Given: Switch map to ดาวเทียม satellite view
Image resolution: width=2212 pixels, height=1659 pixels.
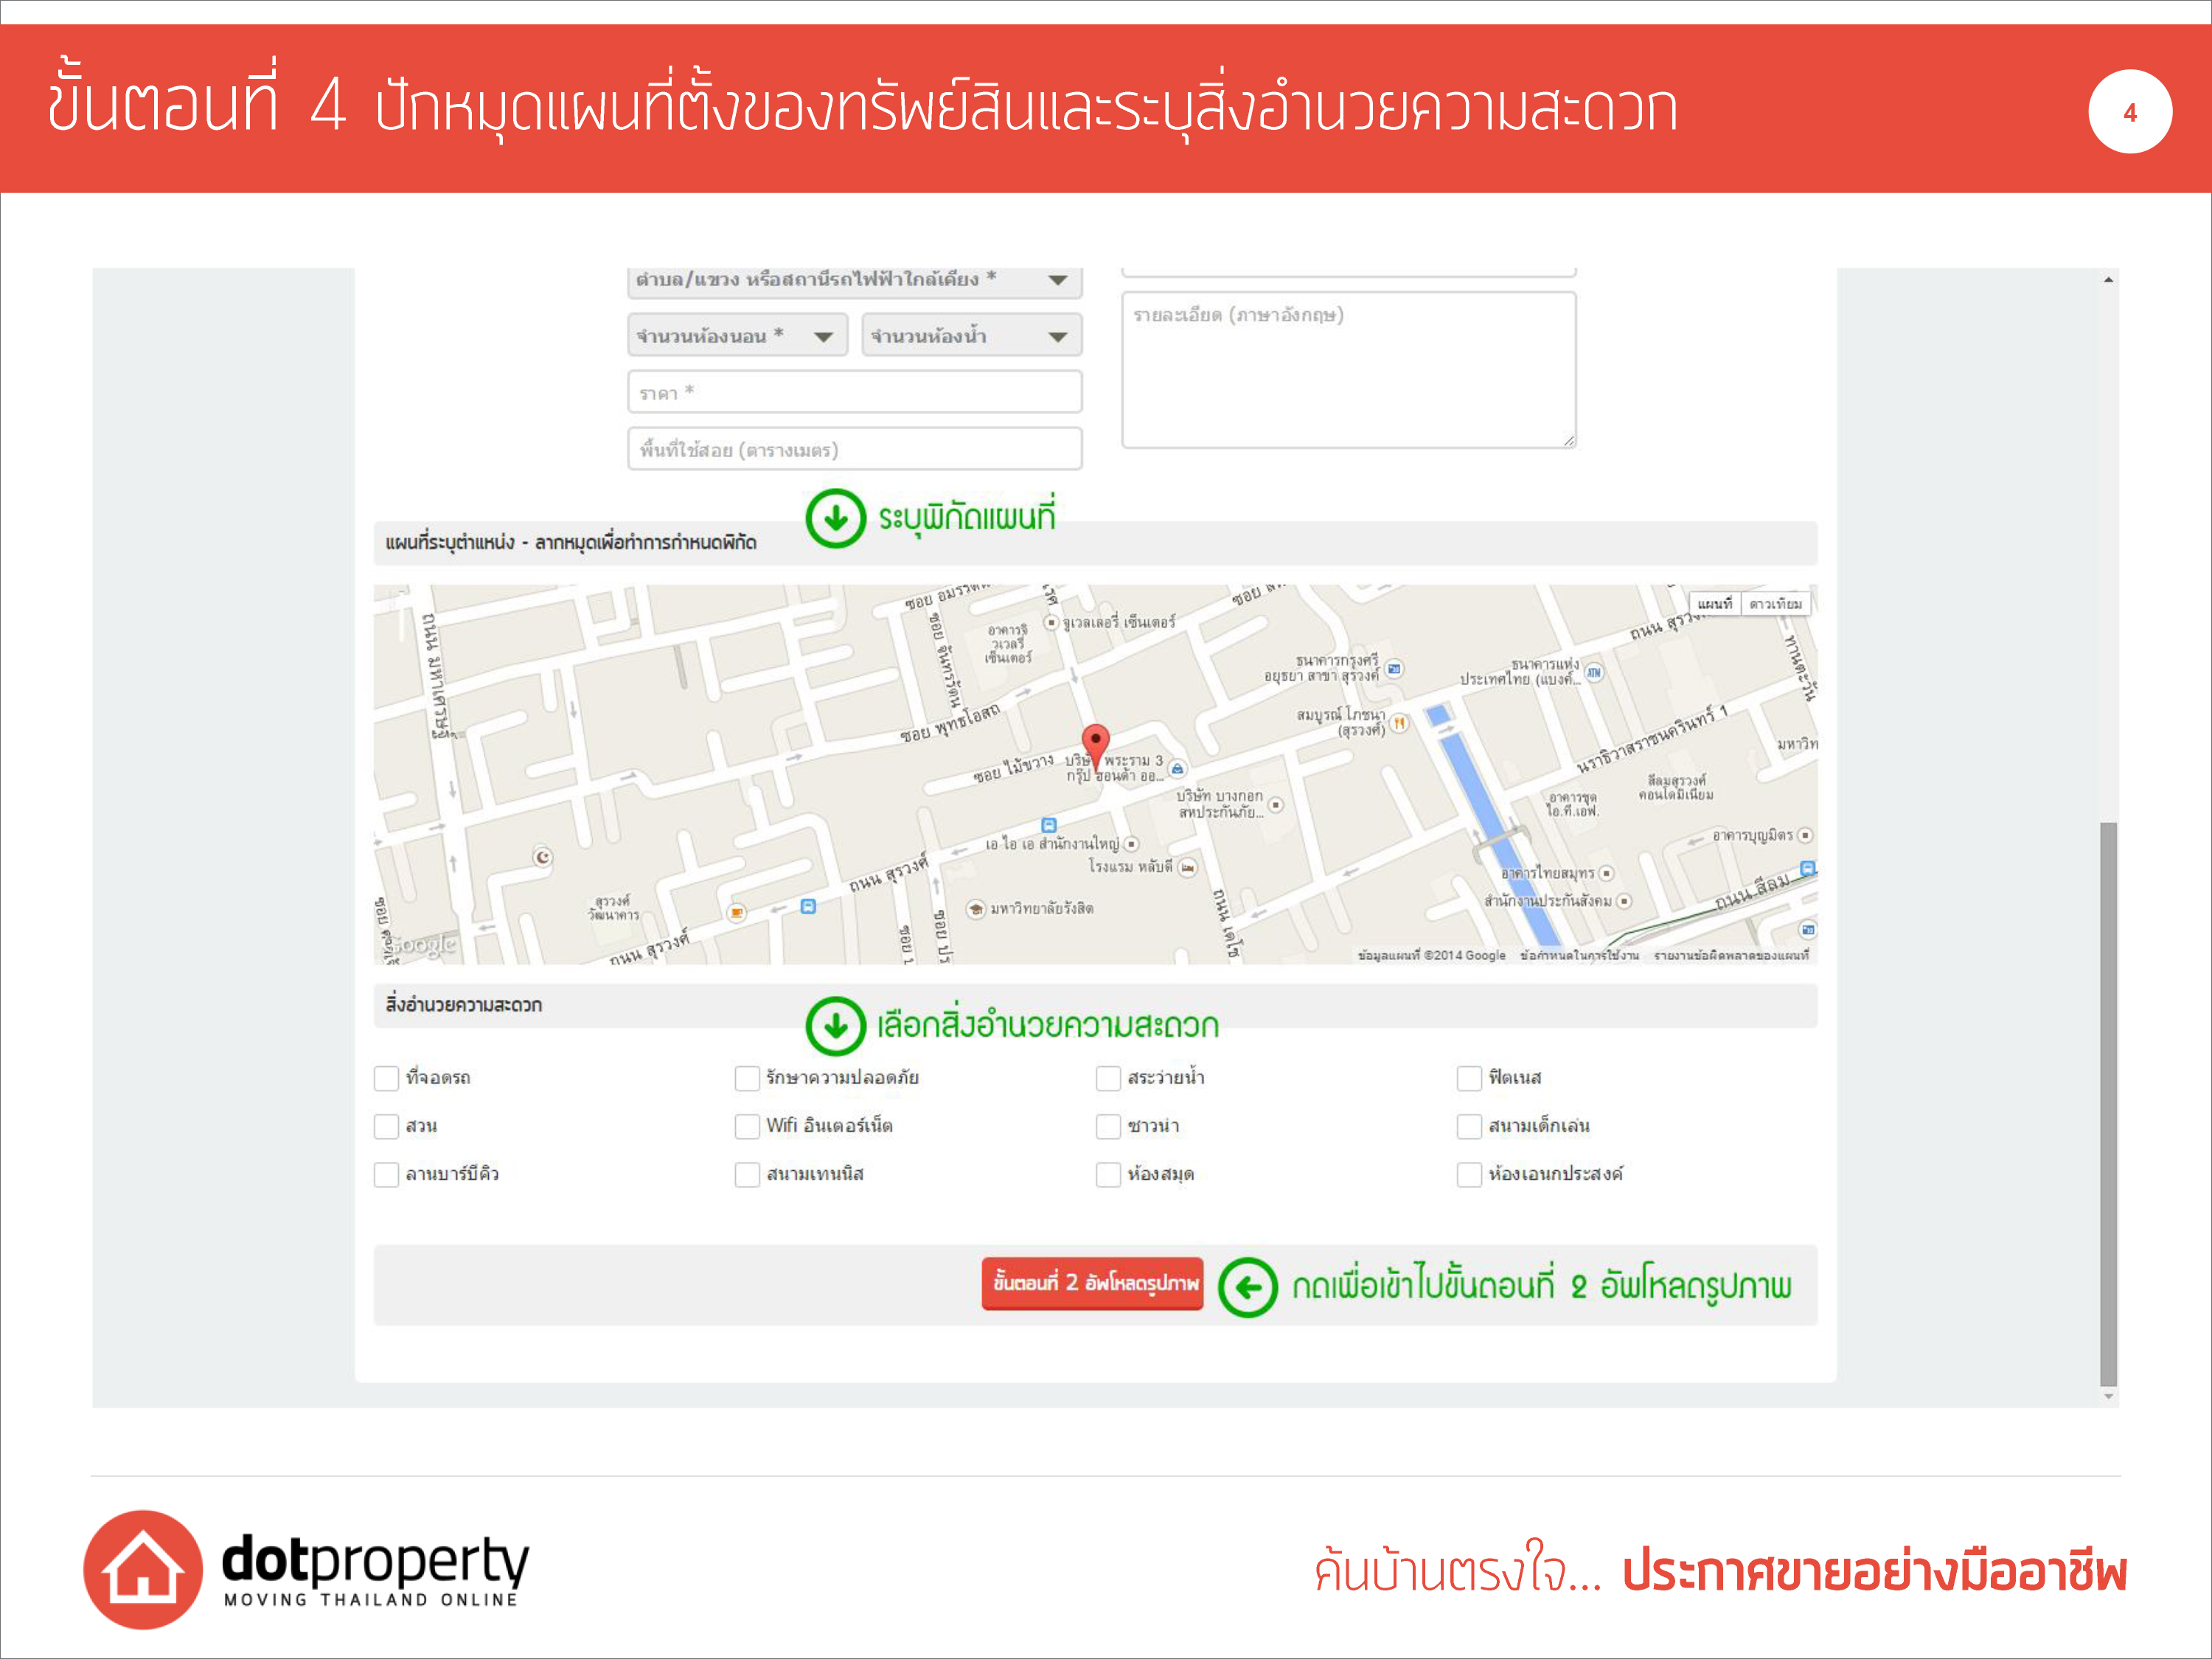Looking at the screenshot, I should click(x=1775, y=604).
